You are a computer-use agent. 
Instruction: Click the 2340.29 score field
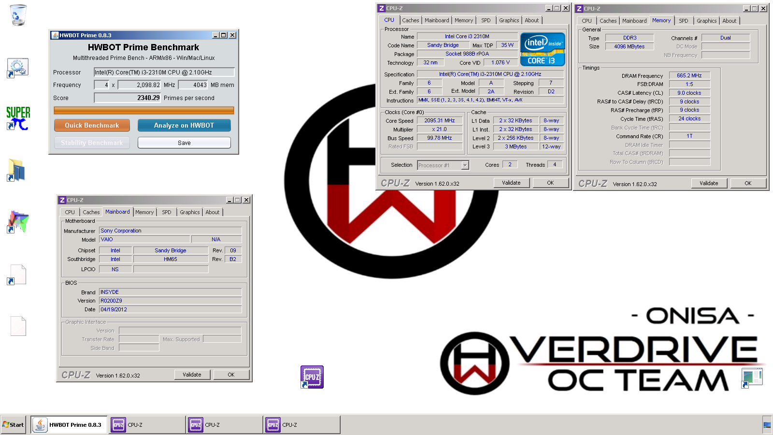click(x=128, y=98)
